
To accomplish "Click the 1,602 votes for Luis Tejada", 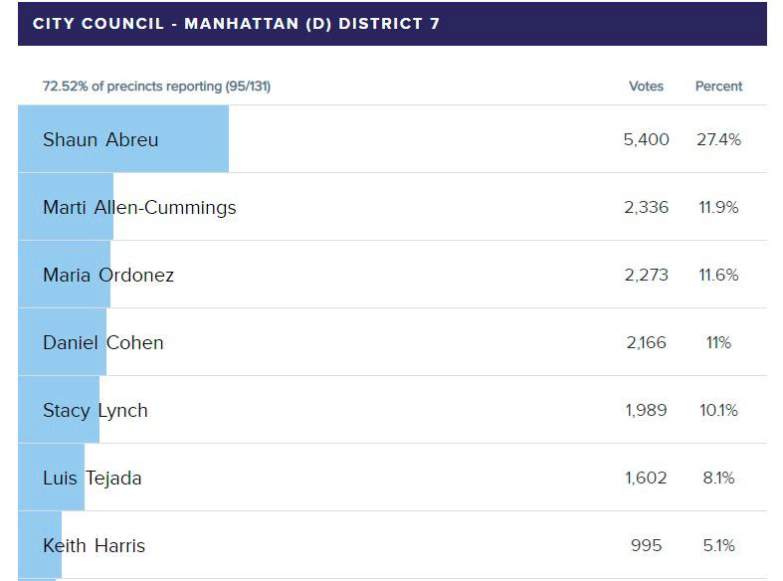I will (x=646, y=479).
